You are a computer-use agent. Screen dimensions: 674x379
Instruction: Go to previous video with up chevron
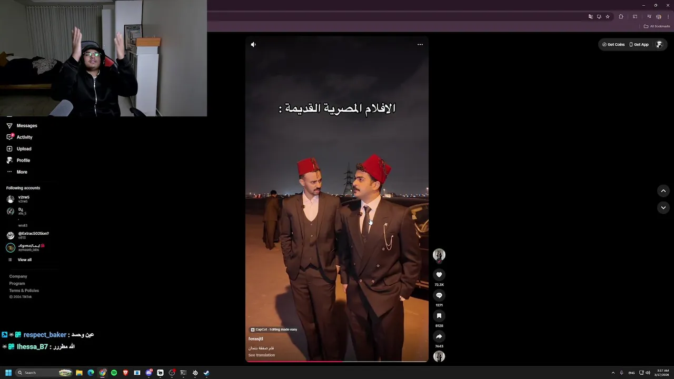[x=663, y=191]
